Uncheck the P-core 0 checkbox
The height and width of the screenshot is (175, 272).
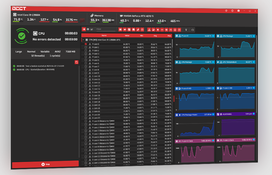click(x=86, y=44)
